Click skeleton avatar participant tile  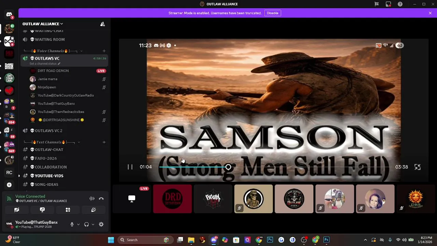(253, 199)
